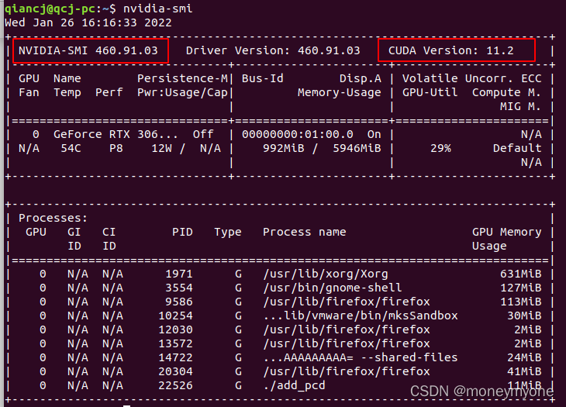Viewport: 566px width, 407px height.
Task: Click the memory usage '30MiB'
Action: (x=524, y=316)
